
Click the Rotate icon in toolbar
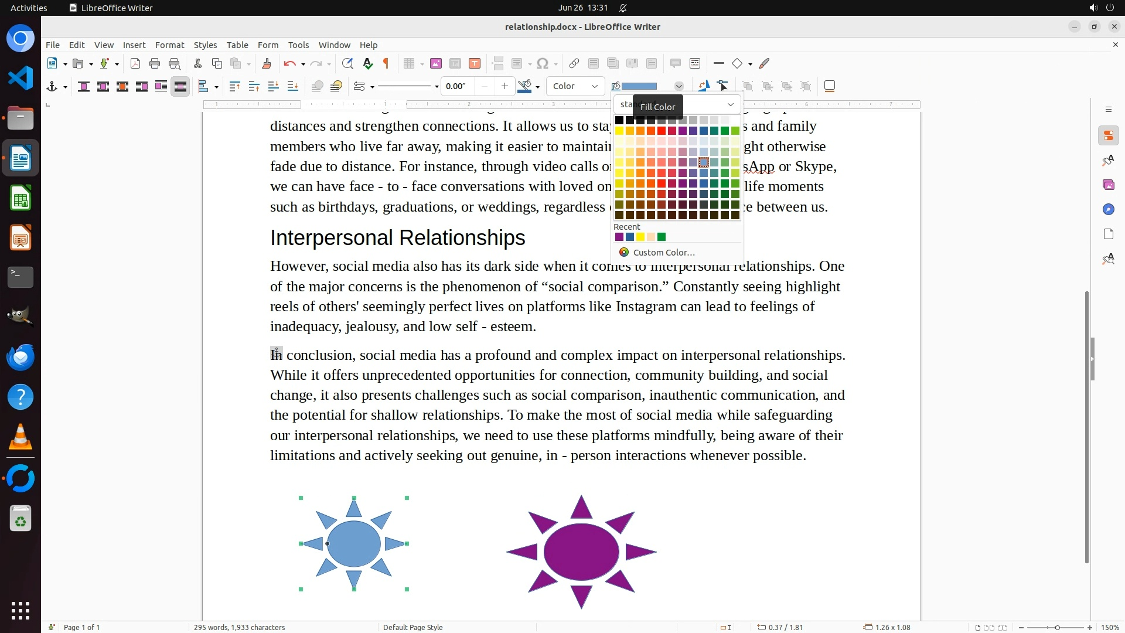point(704,86)
